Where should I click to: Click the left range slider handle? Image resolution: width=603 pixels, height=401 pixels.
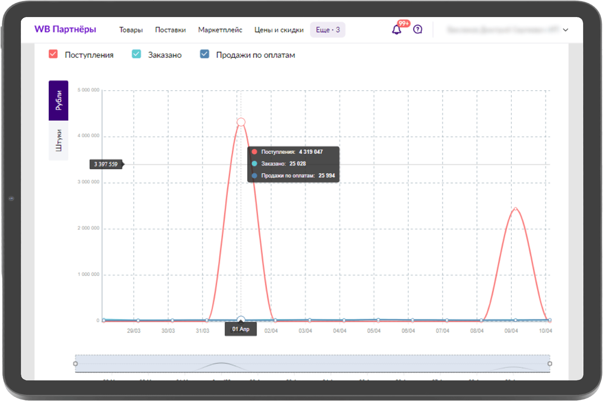75,364
